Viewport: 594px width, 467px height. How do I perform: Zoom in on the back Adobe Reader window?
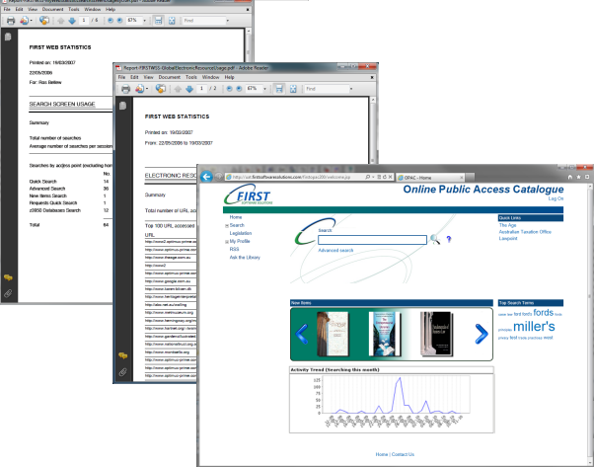tap(119, 21)
